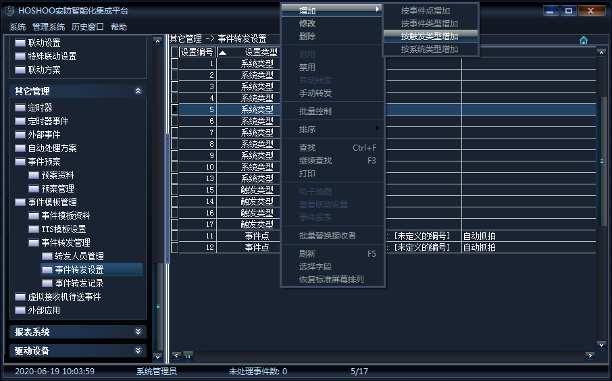The height and width of the screenshot is (381, 612).
Task: Click the home icon above the table
Action: point(584,40)
